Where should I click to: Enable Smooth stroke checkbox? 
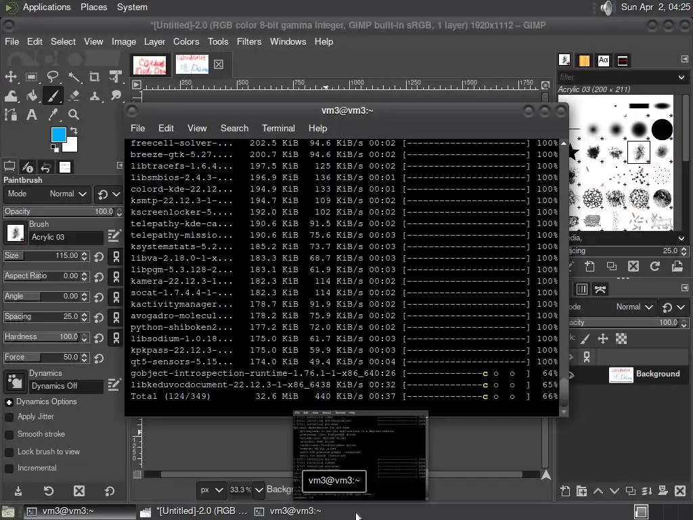tap(9, 435)
